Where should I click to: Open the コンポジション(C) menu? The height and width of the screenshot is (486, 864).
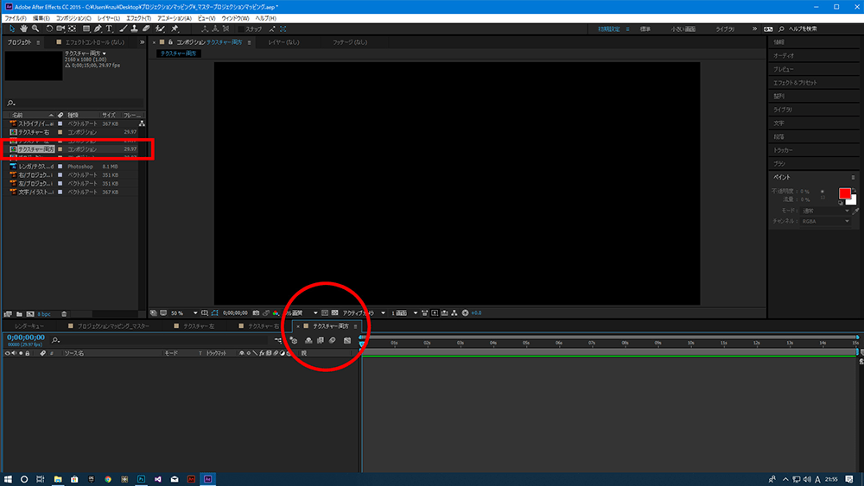(73, 18)
